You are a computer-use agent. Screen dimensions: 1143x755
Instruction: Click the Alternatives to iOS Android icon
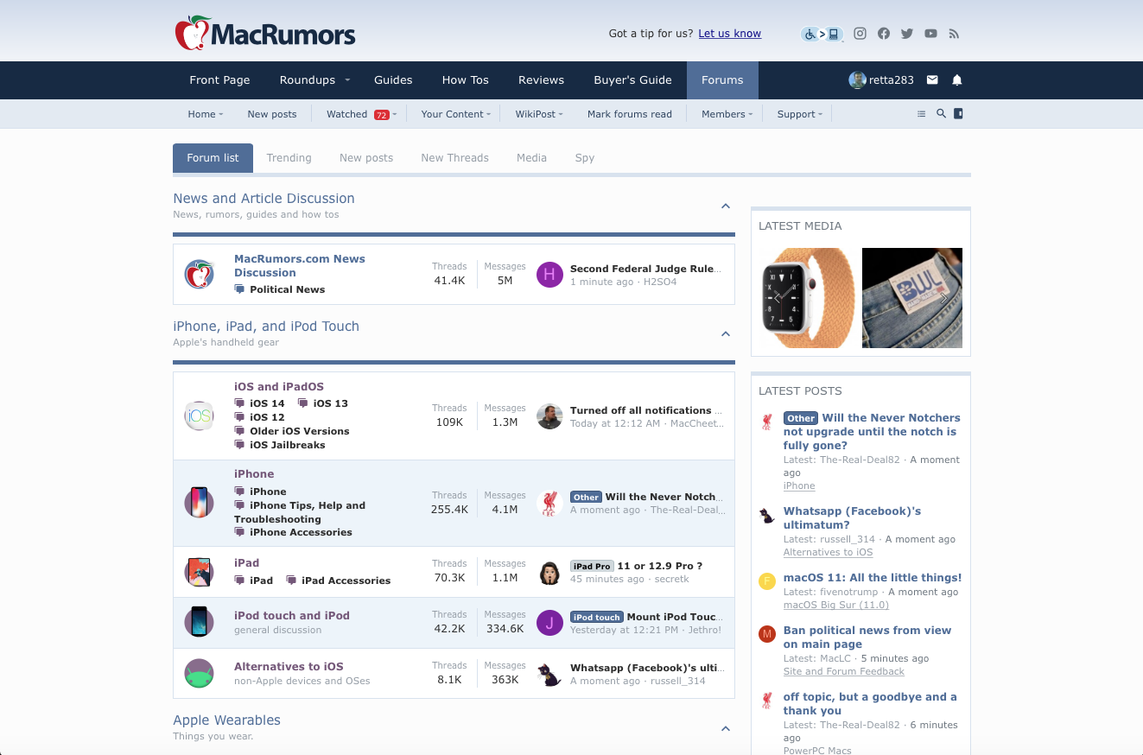pos(200,674)
